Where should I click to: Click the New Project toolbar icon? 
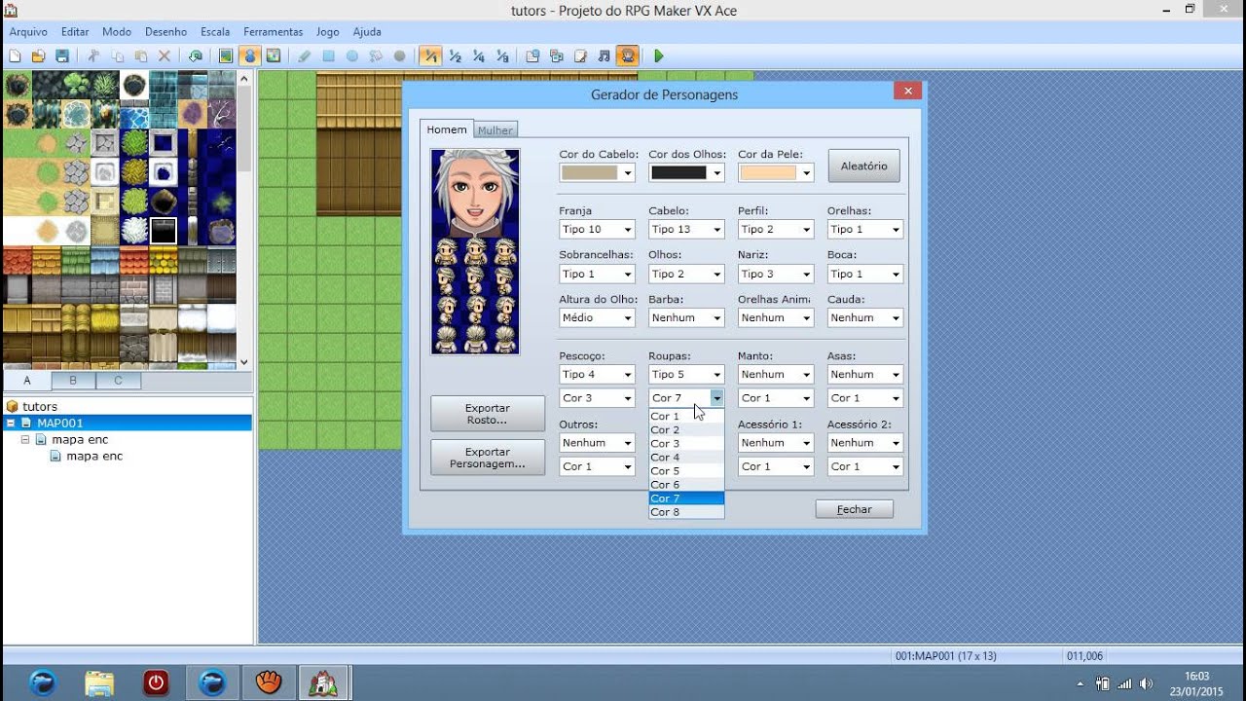[x=15, y=56]
